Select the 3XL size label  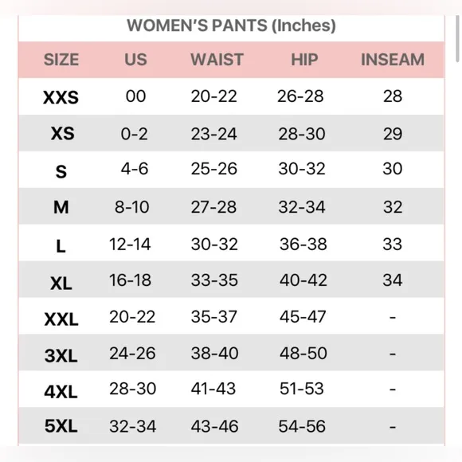coord(61,355)
